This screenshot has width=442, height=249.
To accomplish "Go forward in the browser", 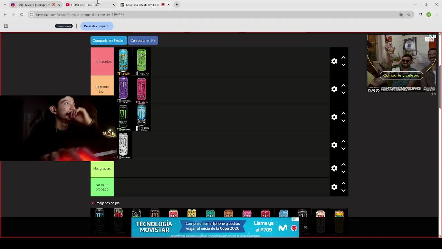I will 13,15.
